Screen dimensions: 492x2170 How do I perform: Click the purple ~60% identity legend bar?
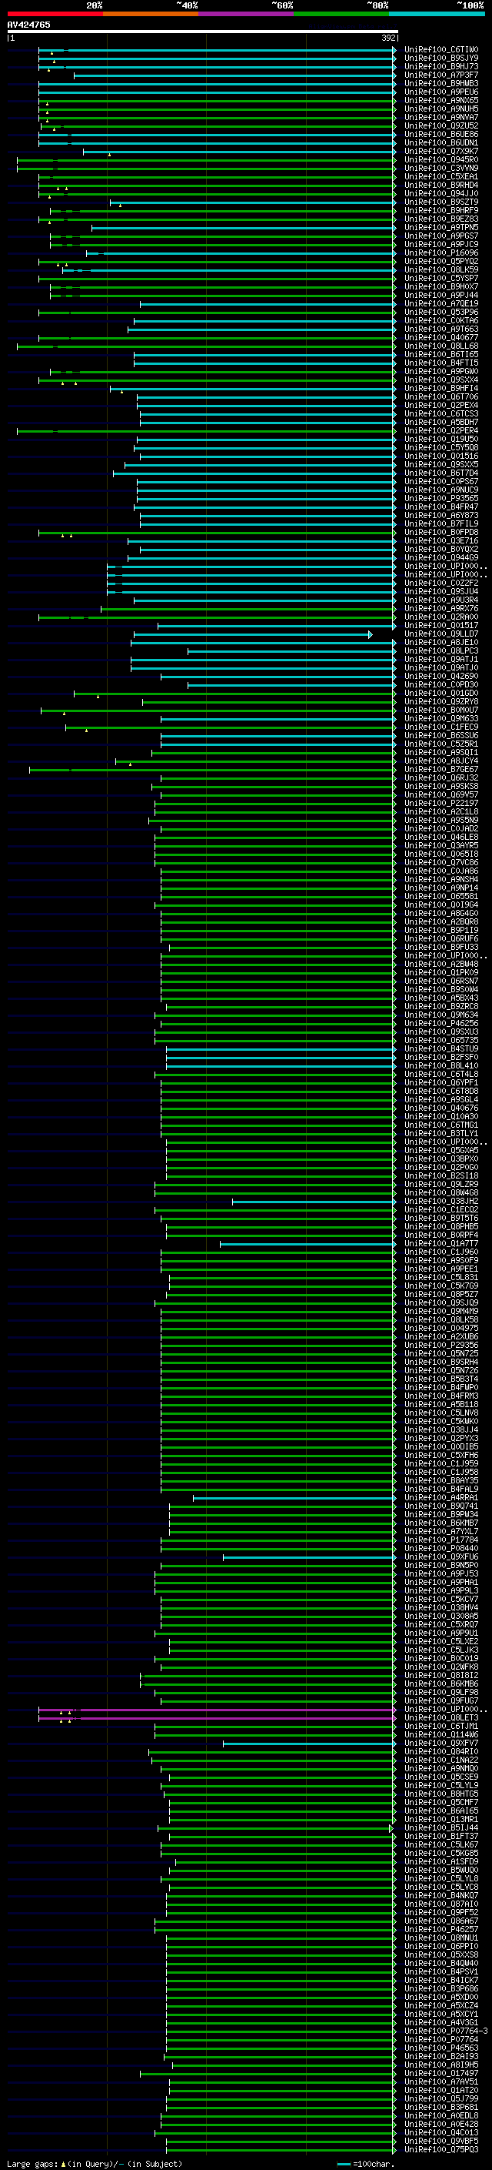click(x=245, y=14)
